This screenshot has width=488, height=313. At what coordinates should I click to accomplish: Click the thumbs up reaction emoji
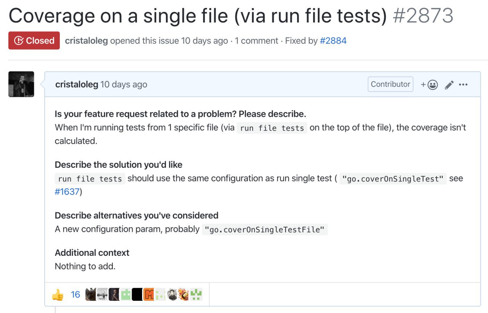58,294
